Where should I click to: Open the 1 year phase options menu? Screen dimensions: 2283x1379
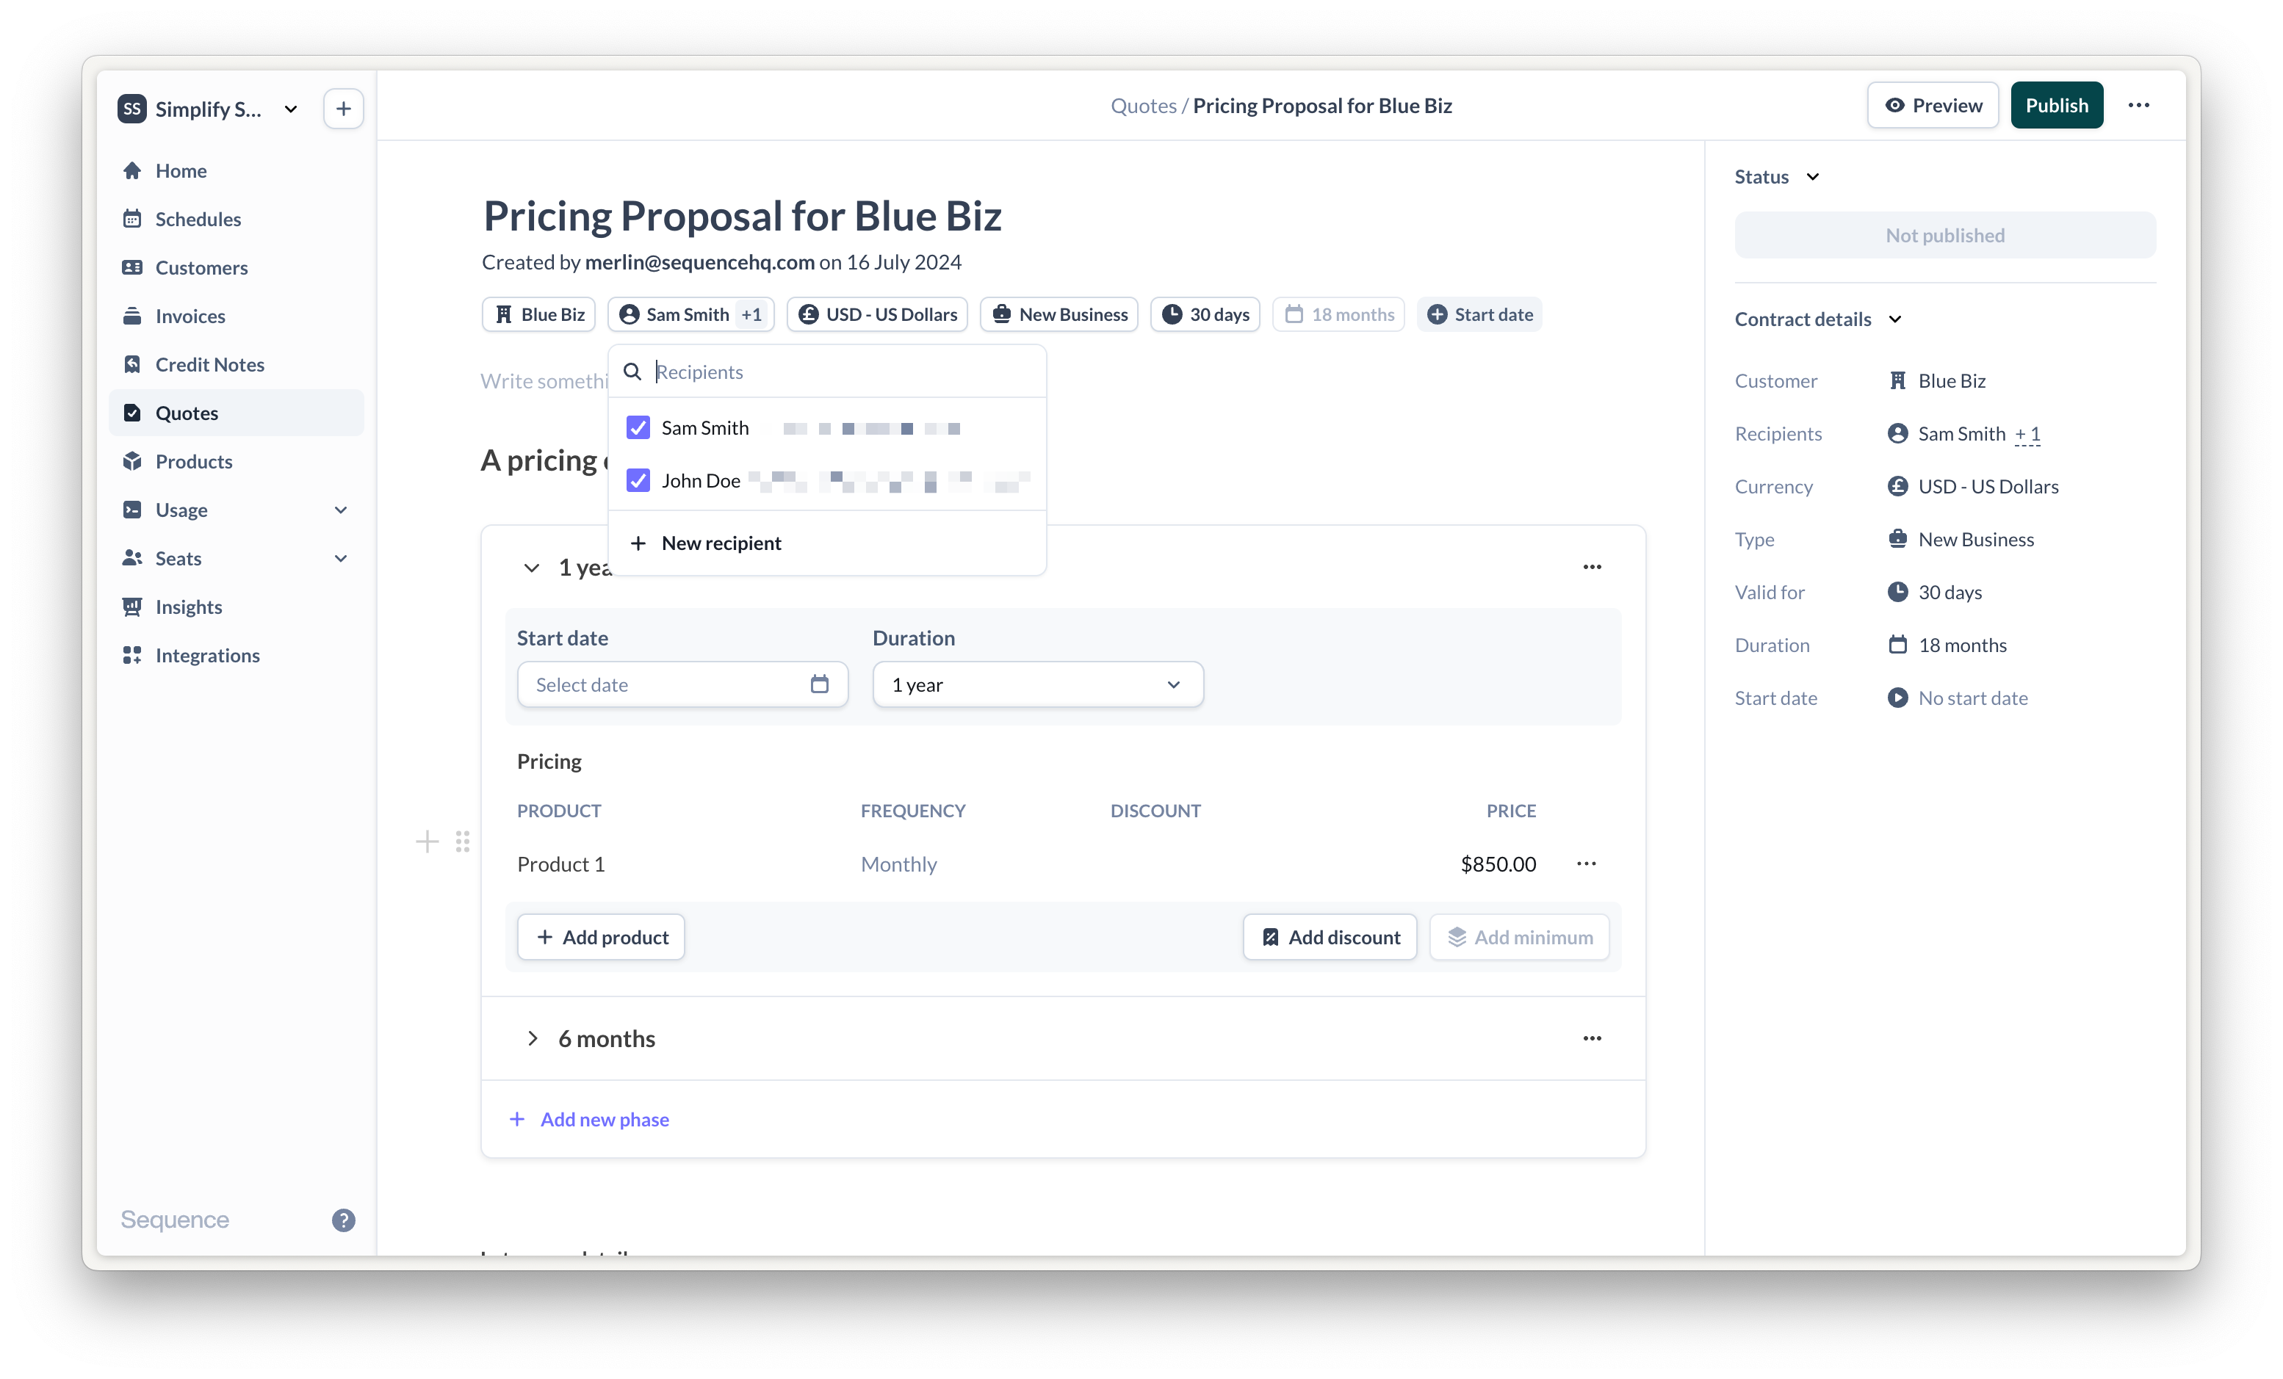pos(1592,567)
